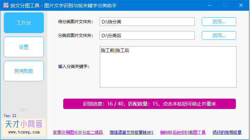Close the 按文分图工具 window
Viewport: 250px width, 140px height.
(x=241, y=6)
